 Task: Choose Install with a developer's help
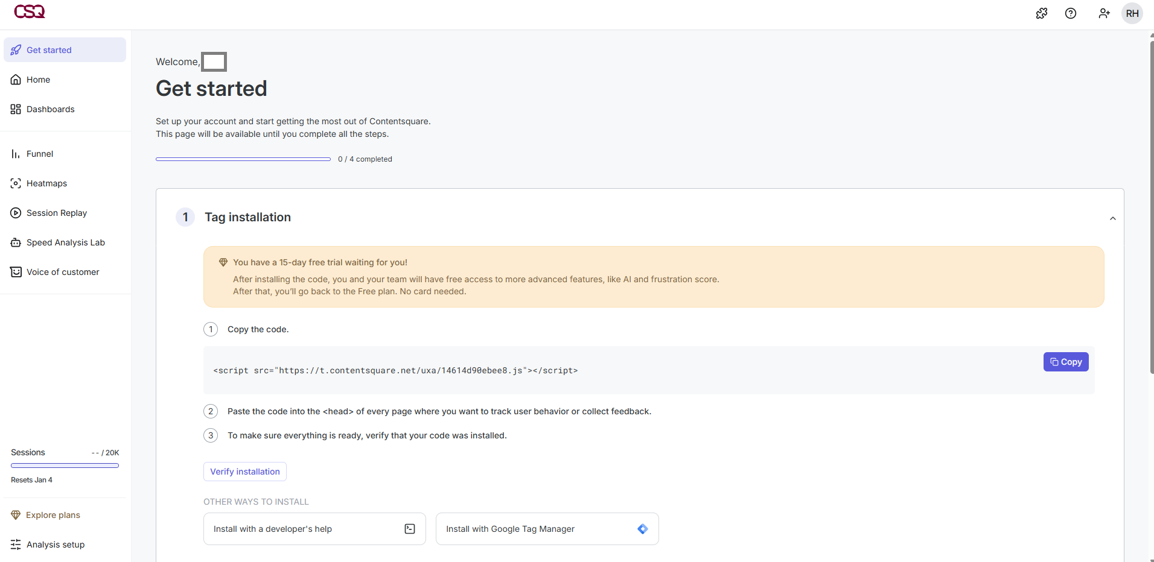coord(314,529)
